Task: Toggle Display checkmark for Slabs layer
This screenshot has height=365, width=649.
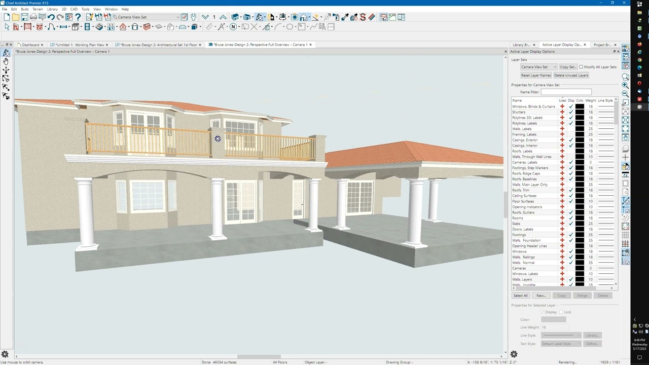Action: coord(571,224)
